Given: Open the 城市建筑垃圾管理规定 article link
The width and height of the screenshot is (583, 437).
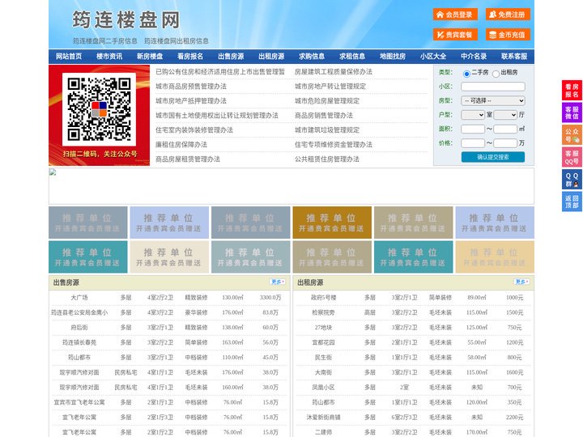Looking at the screenshot, I should [x=327, y=130].
